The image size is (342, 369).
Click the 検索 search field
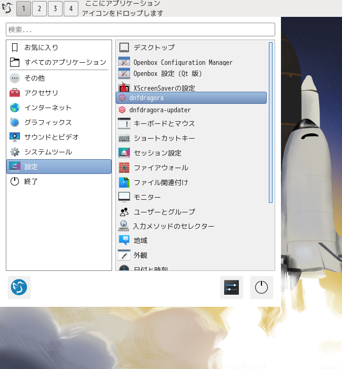tap(140, 30)
